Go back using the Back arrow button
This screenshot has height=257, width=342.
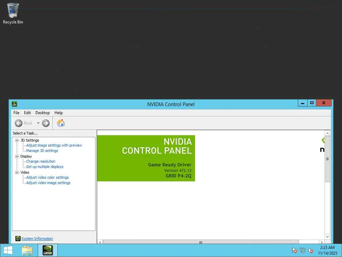pyautogui.click(x=19, y=123)
